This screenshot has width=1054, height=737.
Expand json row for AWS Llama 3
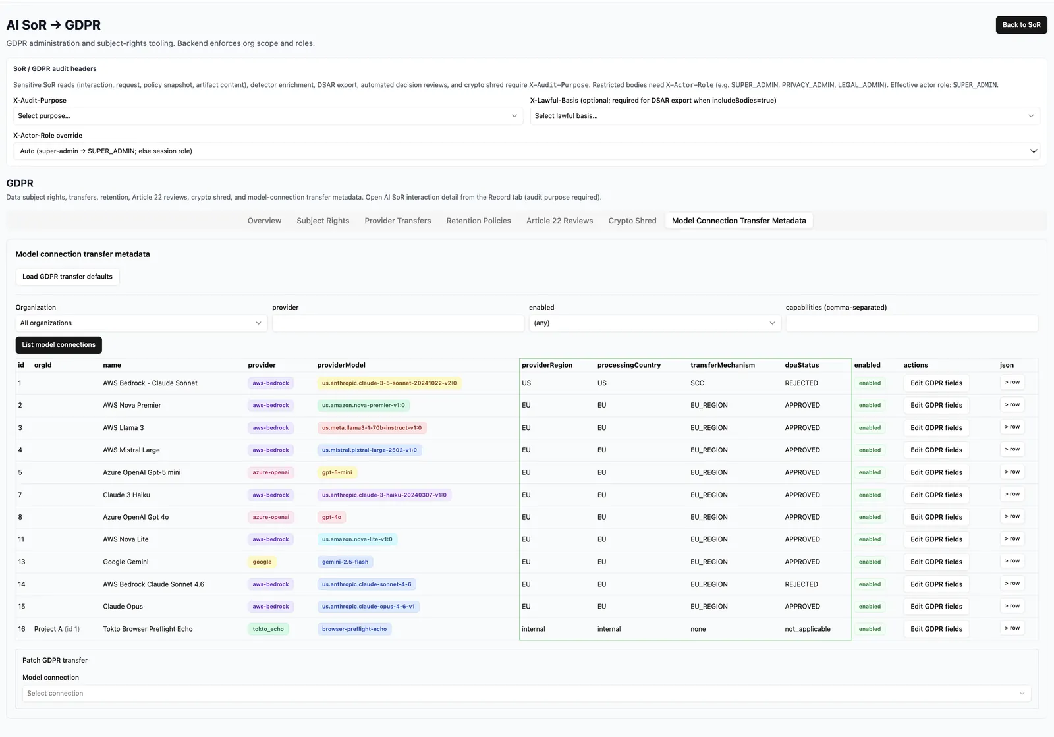[x=1012, y=427]
